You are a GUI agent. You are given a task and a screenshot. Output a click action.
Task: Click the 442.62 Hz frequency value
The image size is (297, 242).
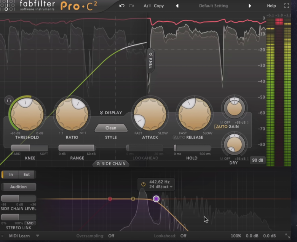point(159,182)
